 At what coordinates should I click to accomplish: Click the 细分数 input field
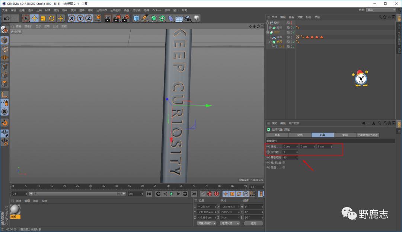[x=290, y=152]
